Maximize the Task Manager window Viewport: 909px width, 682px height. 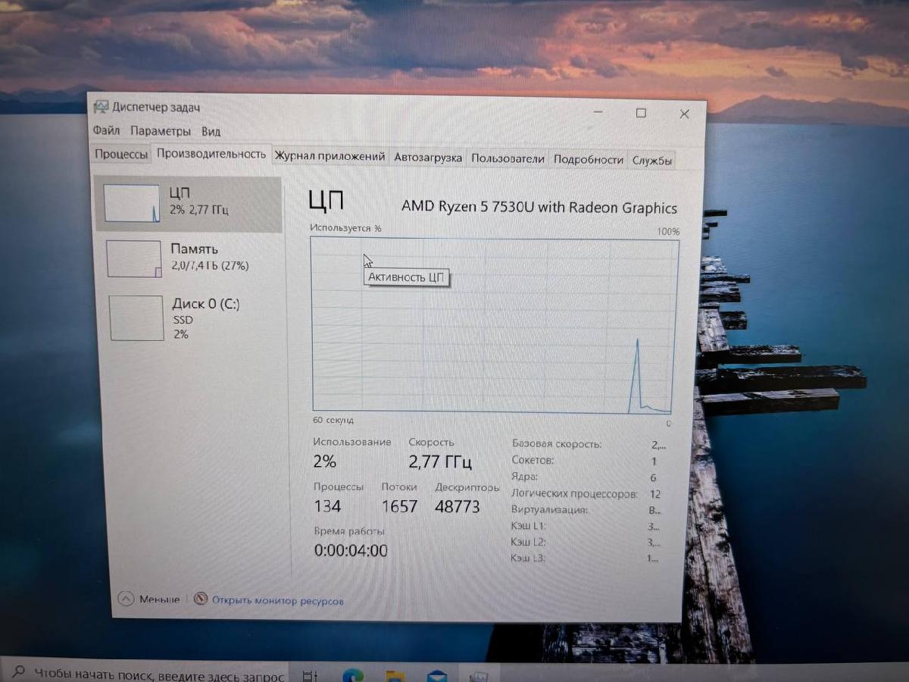[x=641, y=113]
